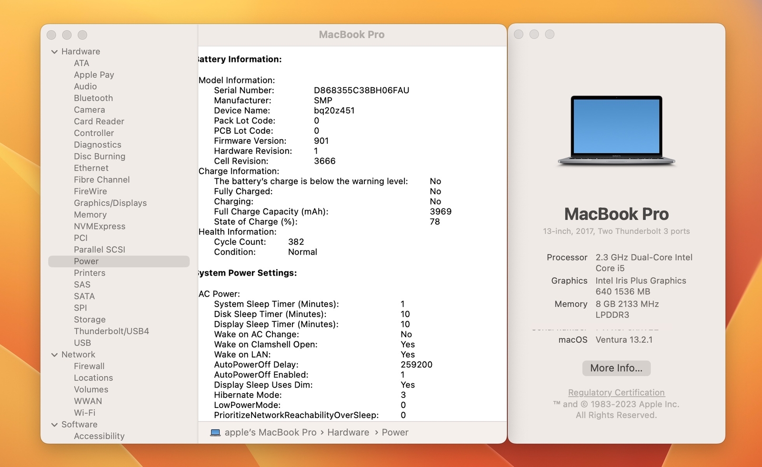Select USB in the Hardware list

[x=82, y=343]
